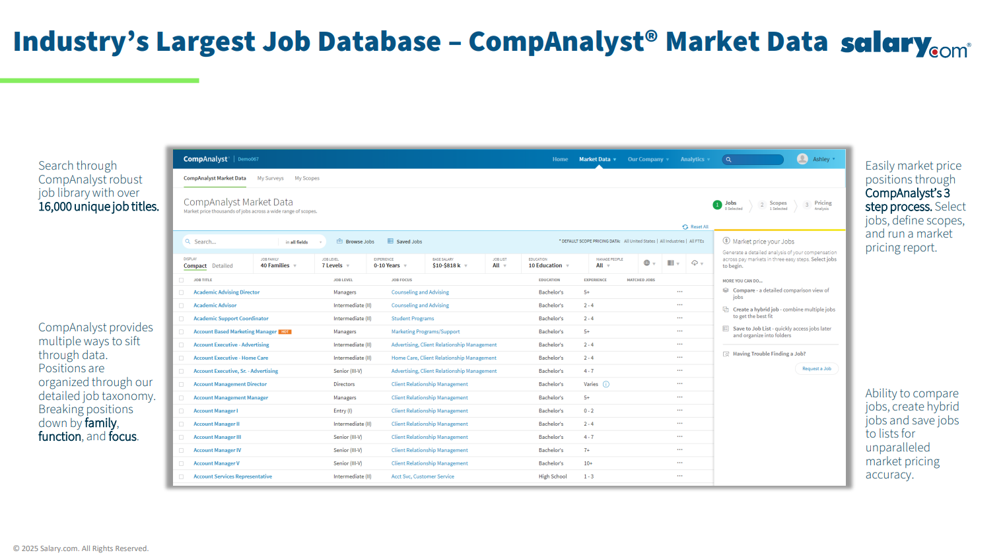Check the Account Management Manager checkbox
The width and height of the screenshot is (1003, 559).
pos(182,398)
